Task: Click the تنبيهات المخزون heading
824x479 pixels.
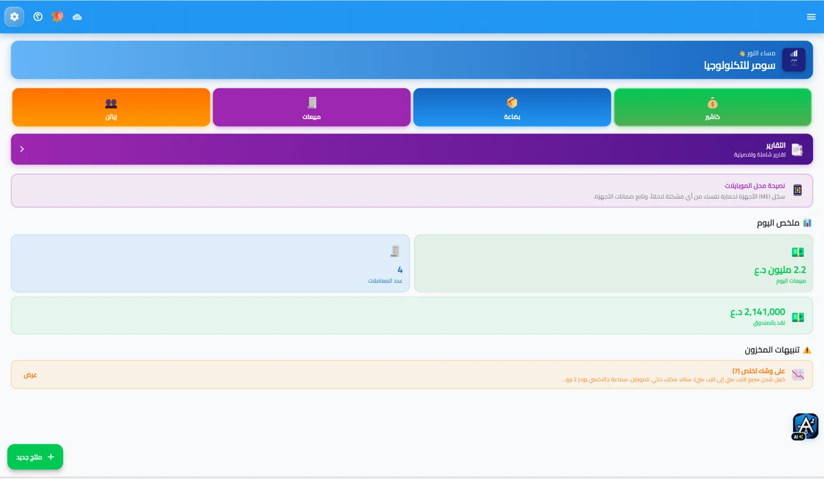Action: (772, 350)
